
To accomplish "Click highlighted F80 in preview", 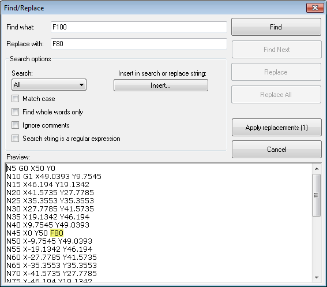I will click(x=57, y=233).
